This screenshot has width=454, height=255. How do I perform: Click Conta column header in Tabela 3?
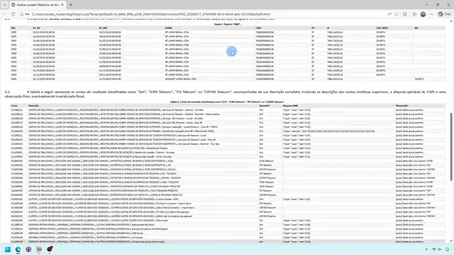14,106
